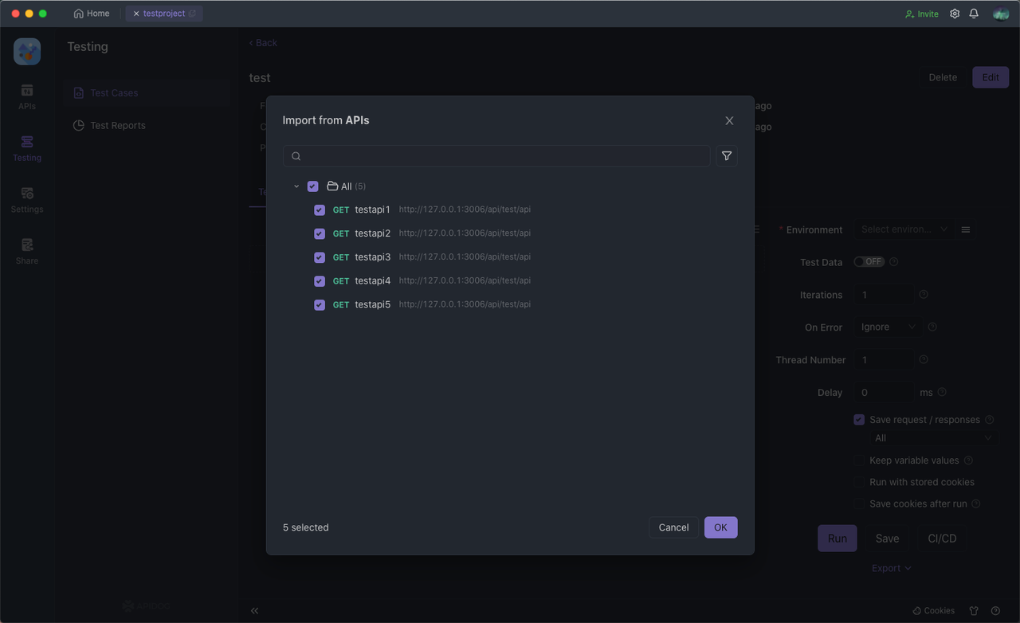Show the Thread Number help icon
Image resolution: width=1020 pixels, height=623 pixels.
pyautogui.click(x=924, y=360)
